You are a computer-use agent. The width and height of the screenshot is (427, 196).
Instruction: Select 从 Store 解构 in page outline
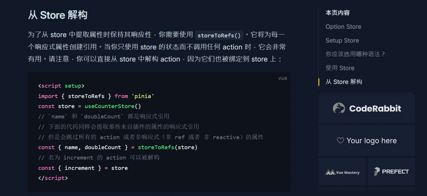click(344, 82)
